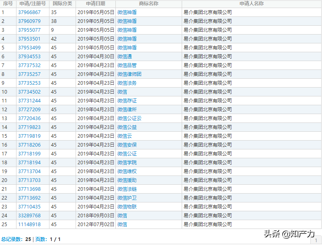Click the 申请日期 column header
Image resolution: width=322 pixels, height=245 pixels.
tap(96, 4)
